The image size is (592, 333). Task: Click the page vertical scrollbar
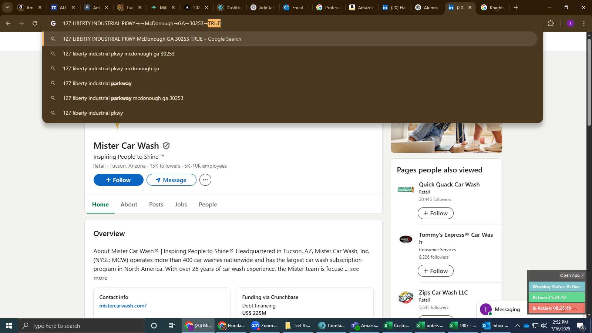click(589, 82)
